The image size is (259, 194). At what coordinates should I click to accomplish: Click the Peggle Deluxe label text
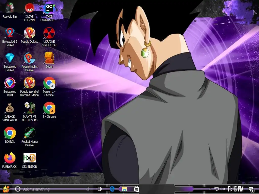click(30, 42)
